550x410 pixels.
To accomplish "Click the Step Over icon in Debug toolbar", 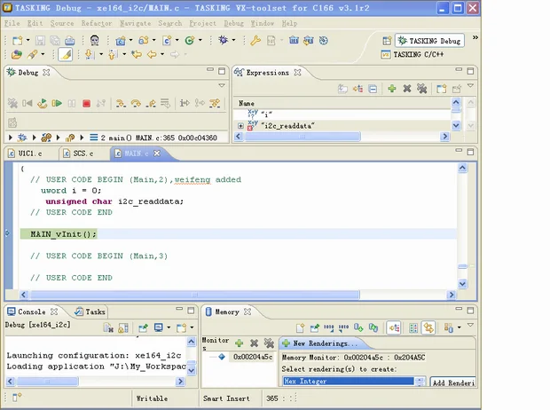I will (x=136, y=103).
